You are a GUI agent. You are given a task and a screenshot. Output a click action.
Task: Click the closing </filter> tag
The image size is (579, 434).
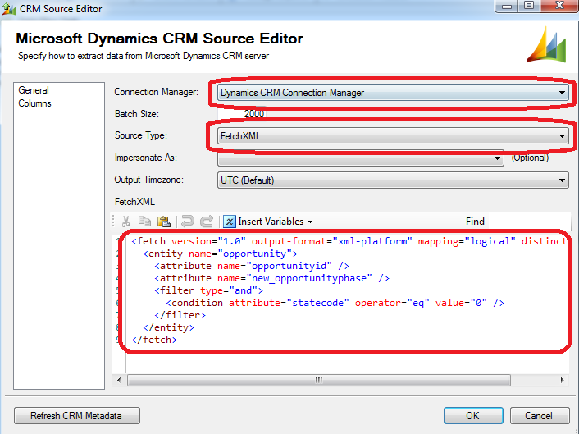180,315
